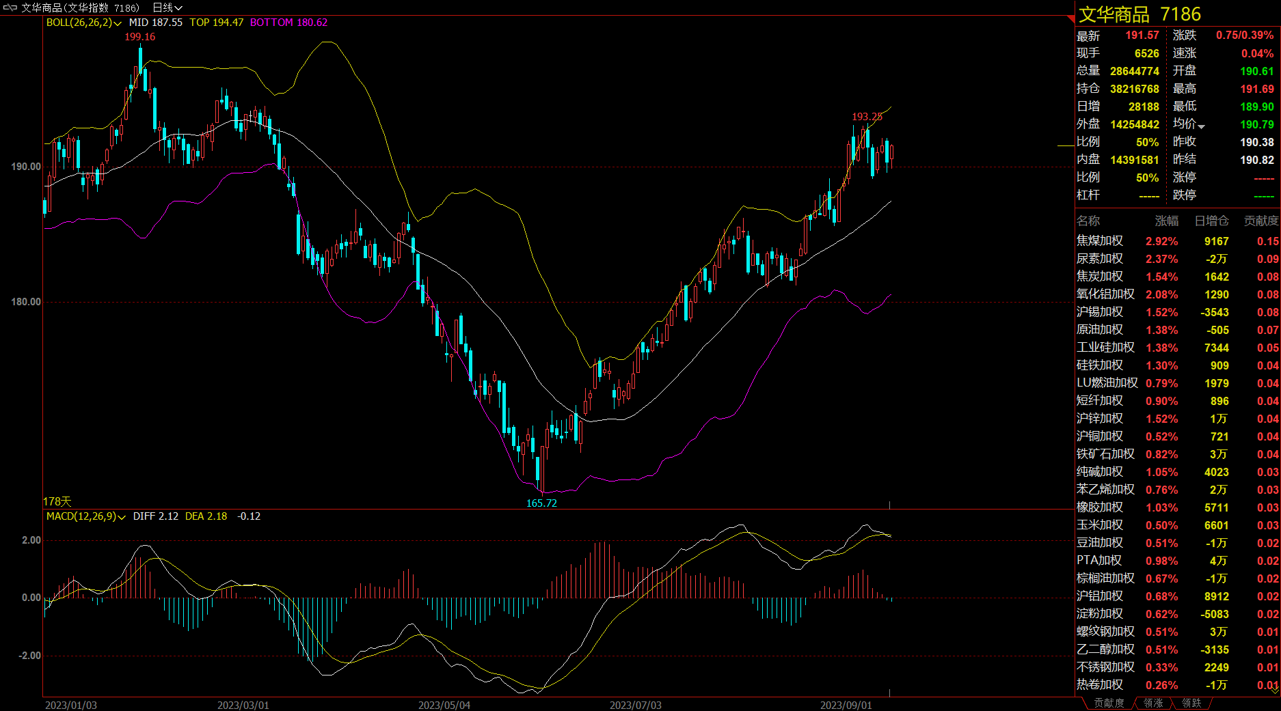Click the 最低 value 189.90

tap(1257, 107)
